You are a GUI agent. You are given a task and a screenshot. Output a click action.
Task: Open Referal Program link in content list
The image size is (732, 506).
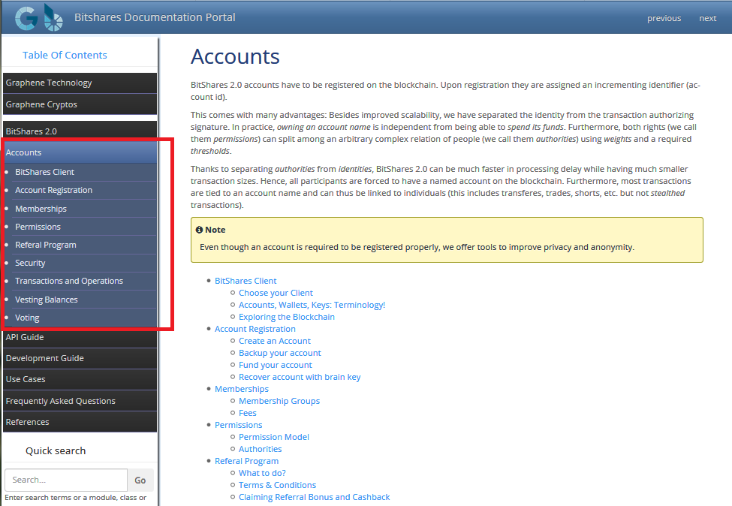click(x=246, y=461)
